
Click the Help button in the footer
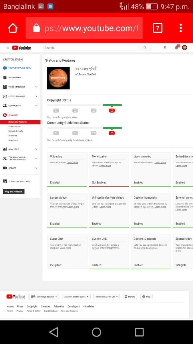(x=146, y=297)
